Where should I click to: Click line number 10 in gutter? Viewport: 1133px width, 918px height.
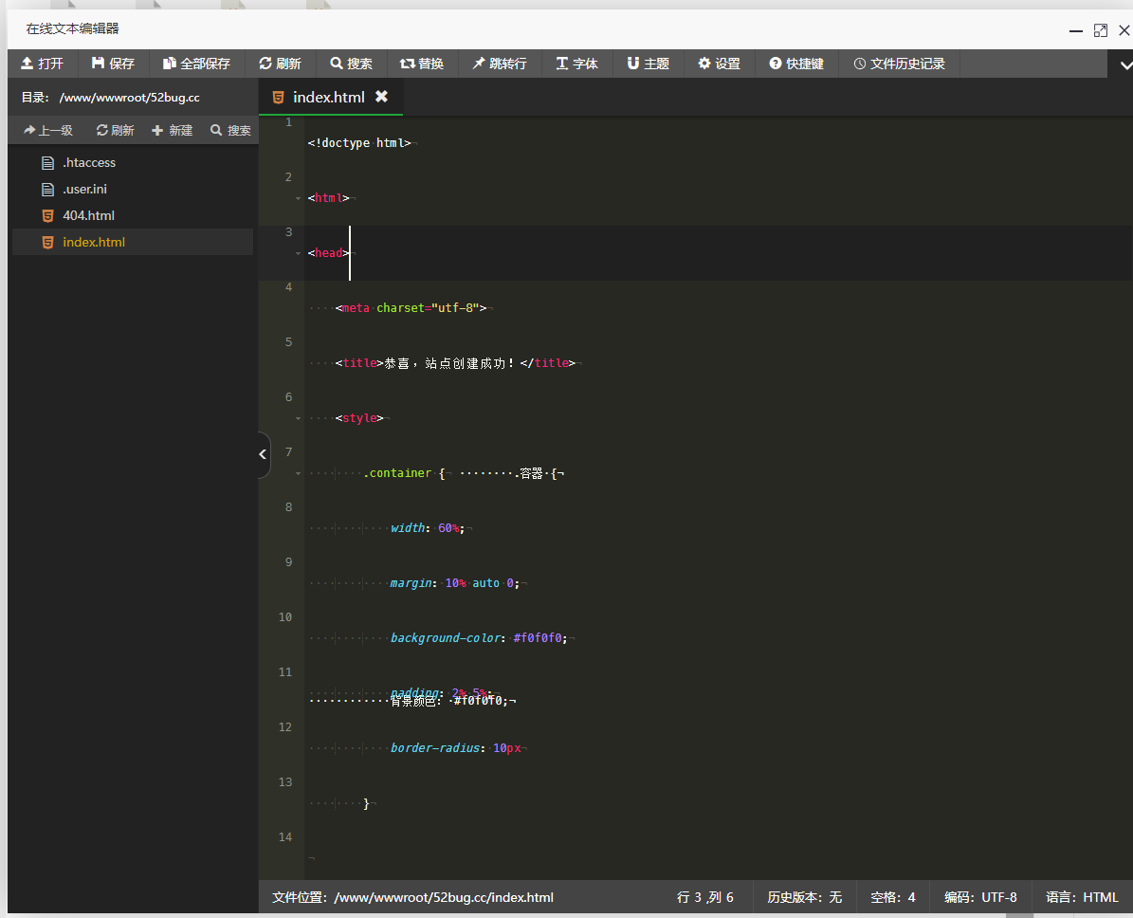pyautogui.click(x=285, y=616)
